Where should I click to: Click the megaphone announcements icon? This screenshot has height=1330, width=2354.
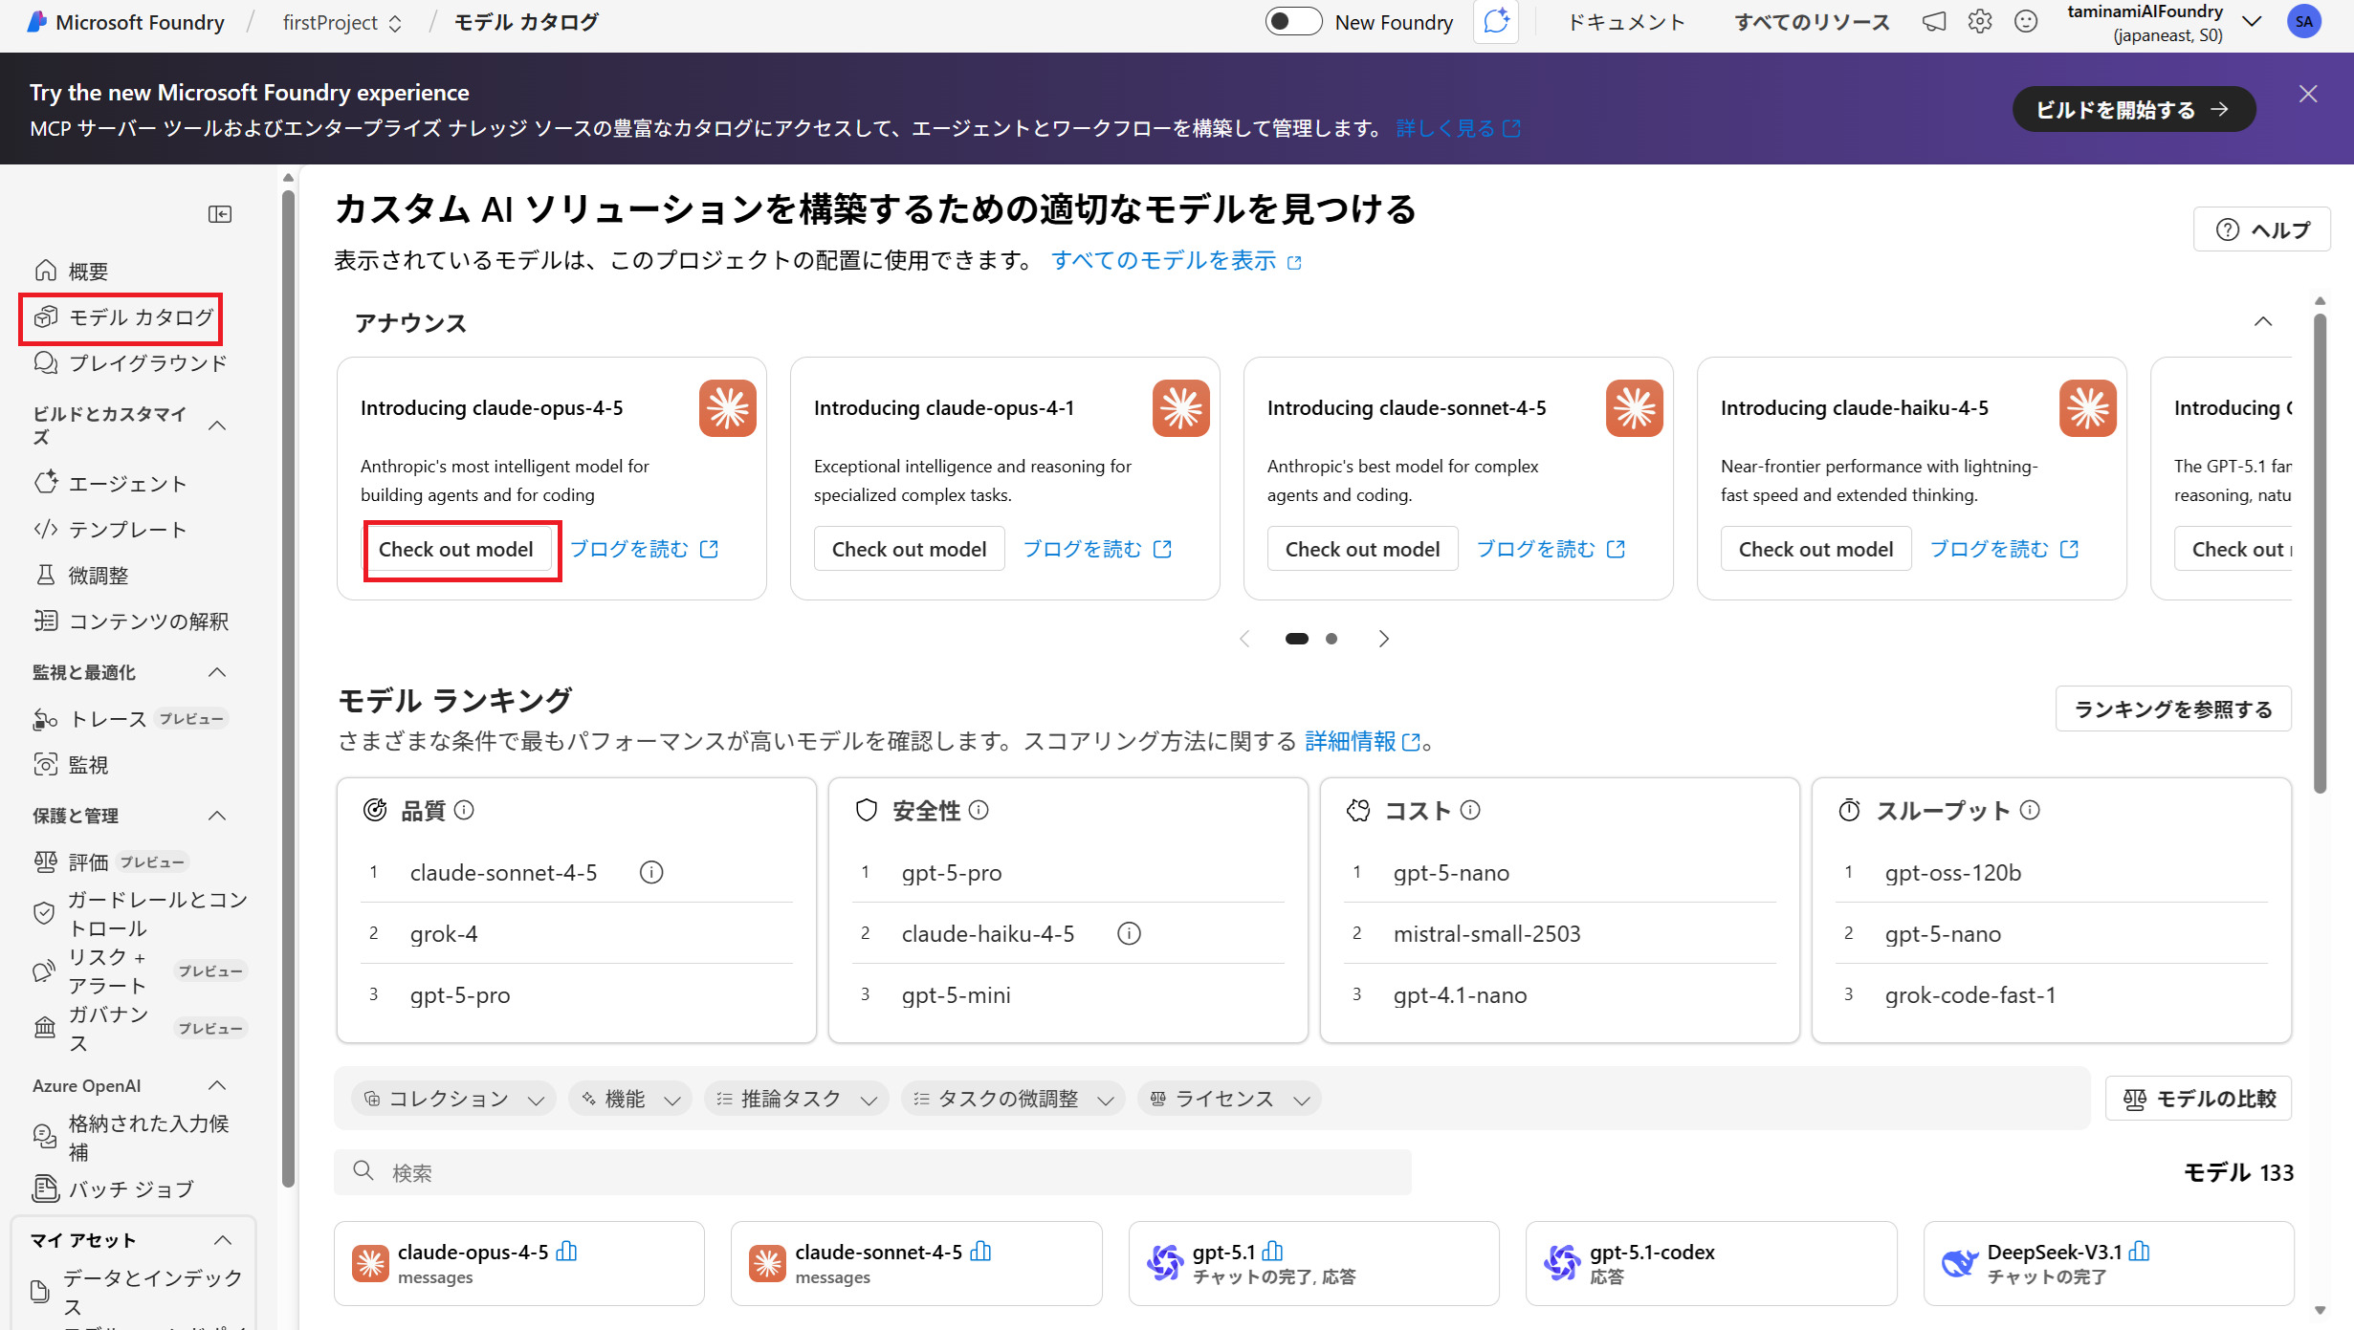pyautogui.click(x=1933, y=21)
